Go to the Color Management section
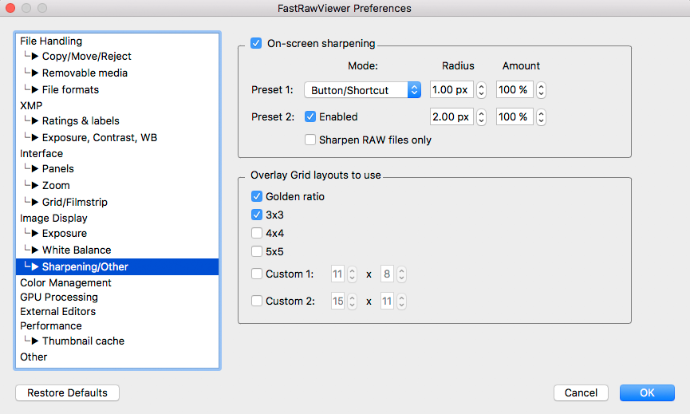Viewport: 690px width, 414px height. (65, 283)
